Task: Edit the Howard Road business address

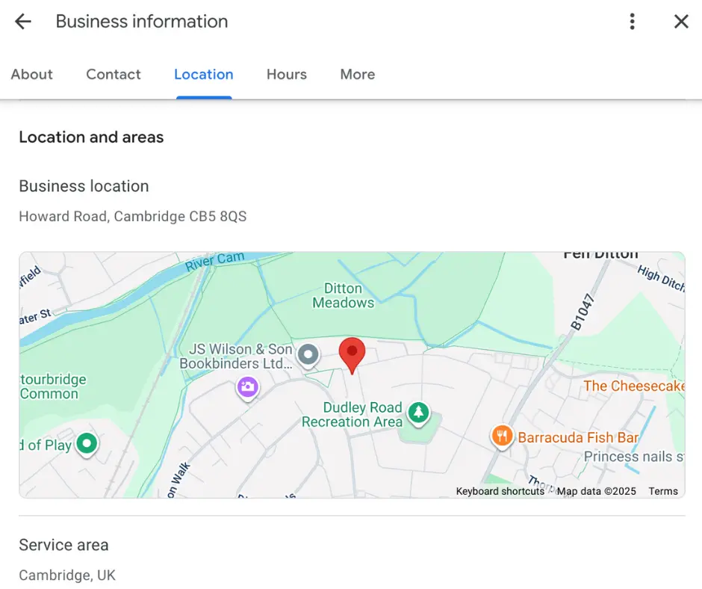Action: (133, 217)
